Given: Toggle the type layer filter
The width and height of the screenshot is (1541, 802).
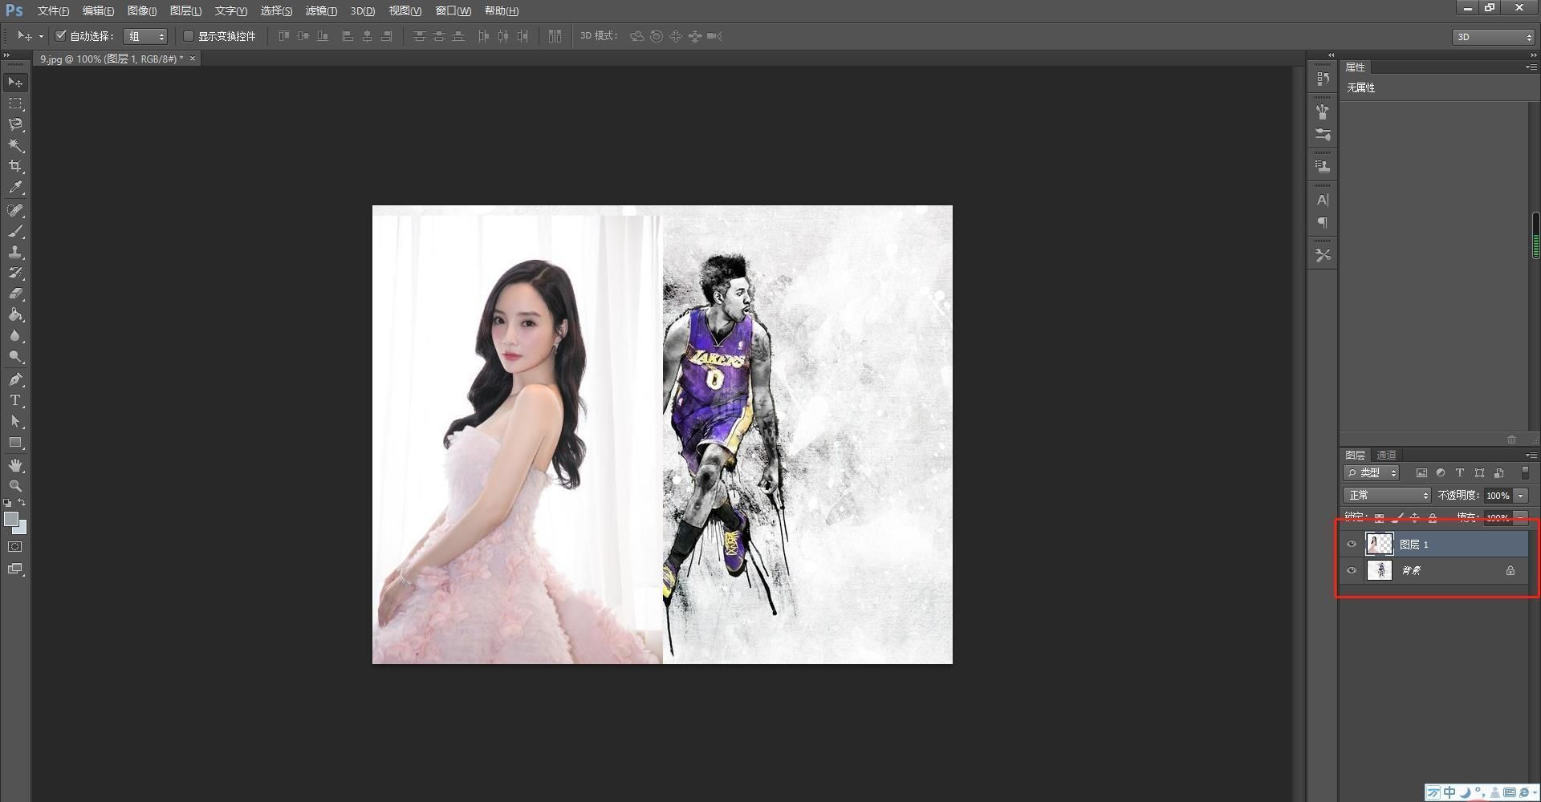Looking at the screenshot, I should [1460, 473].
